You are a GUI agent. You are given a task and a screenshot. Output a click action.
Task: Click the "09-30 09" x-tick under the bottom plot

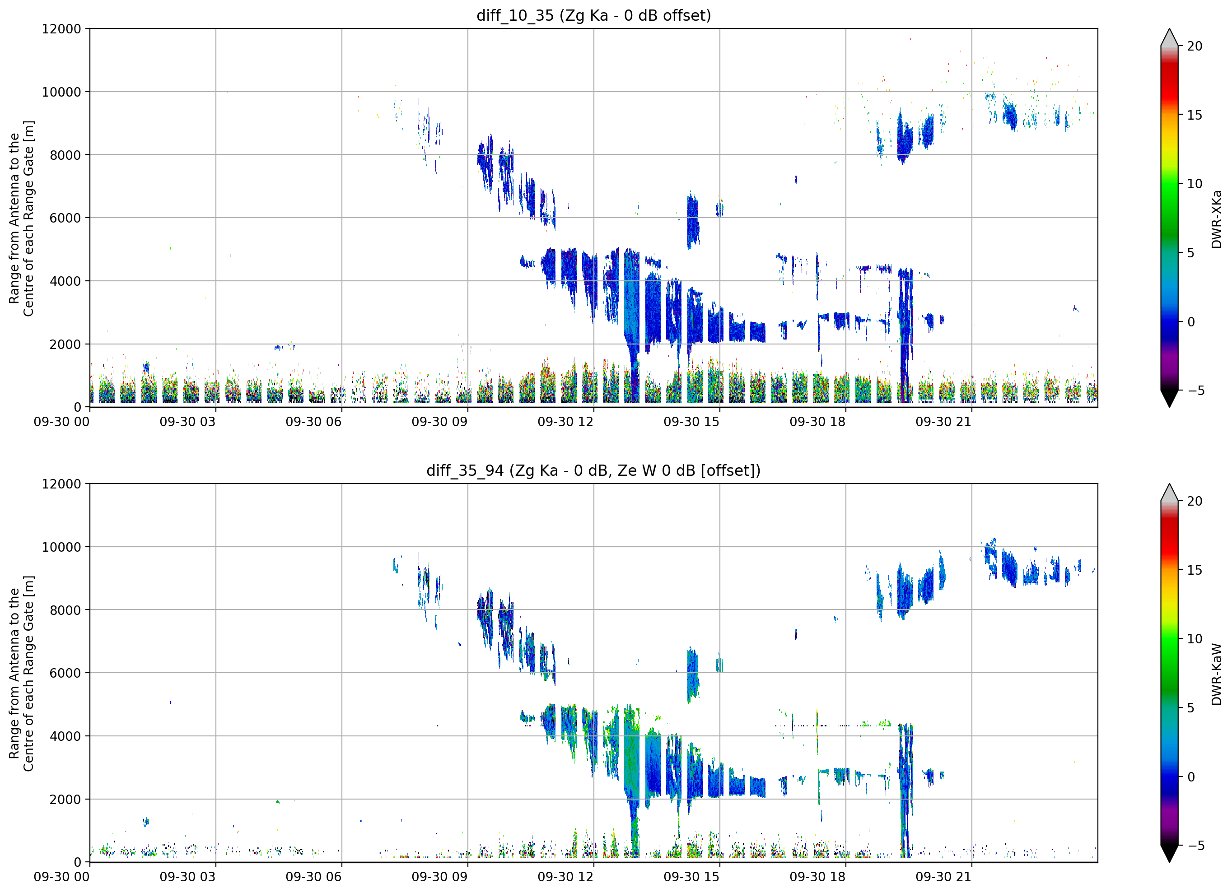tap(439, 877)
